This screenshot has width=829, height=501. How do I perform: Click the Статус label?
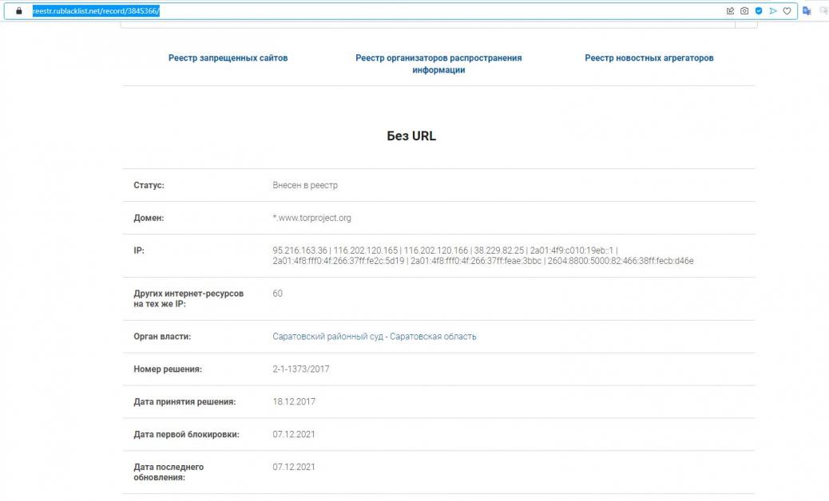pos(149,185)
